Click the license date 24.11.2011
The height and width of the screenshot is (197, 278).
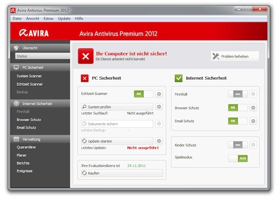click(136, 166)
